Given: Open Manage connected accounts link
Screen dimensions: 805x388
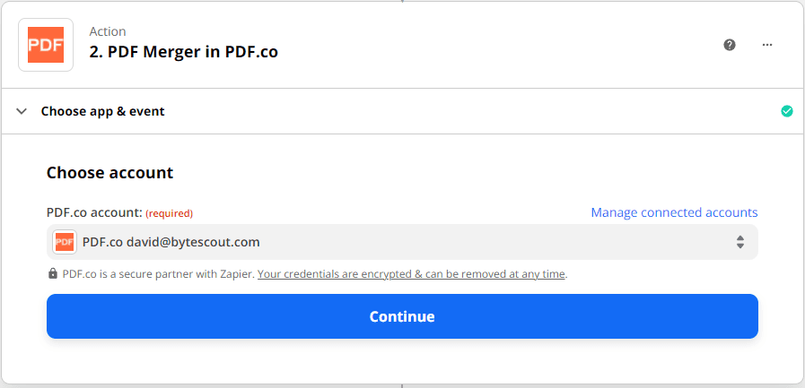Looking at the screenshot, I should pyautogui.click(x=674, y=212).
